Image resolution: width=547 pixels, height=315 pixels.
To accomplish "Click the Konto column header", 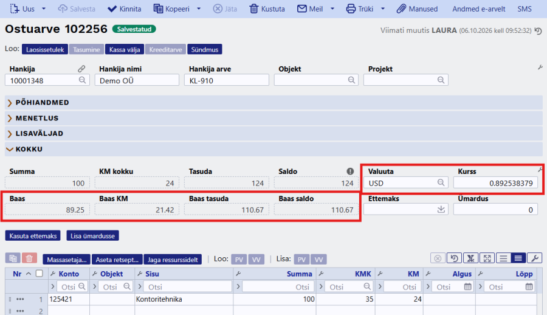I will (x=69, y=274).
